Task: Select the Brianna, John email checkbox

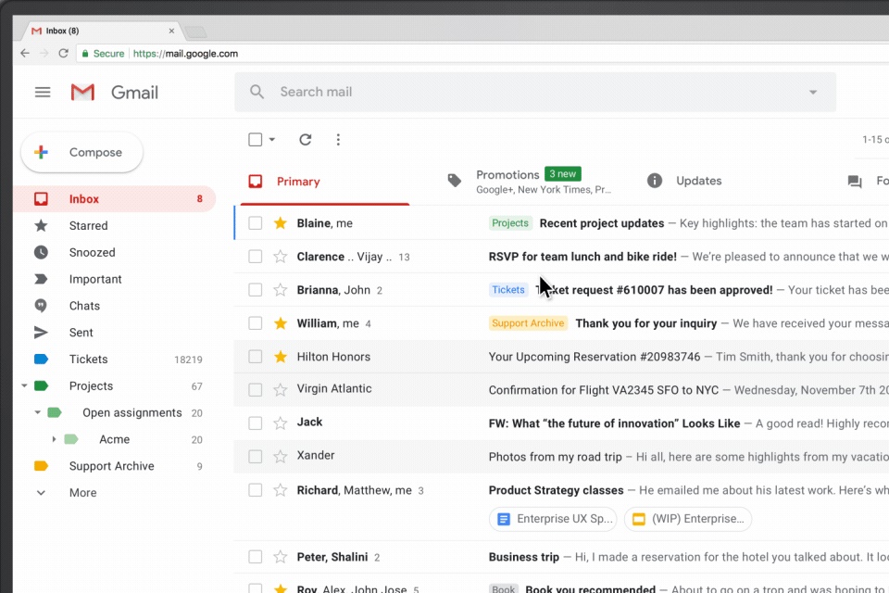Action: coord(256,290)
